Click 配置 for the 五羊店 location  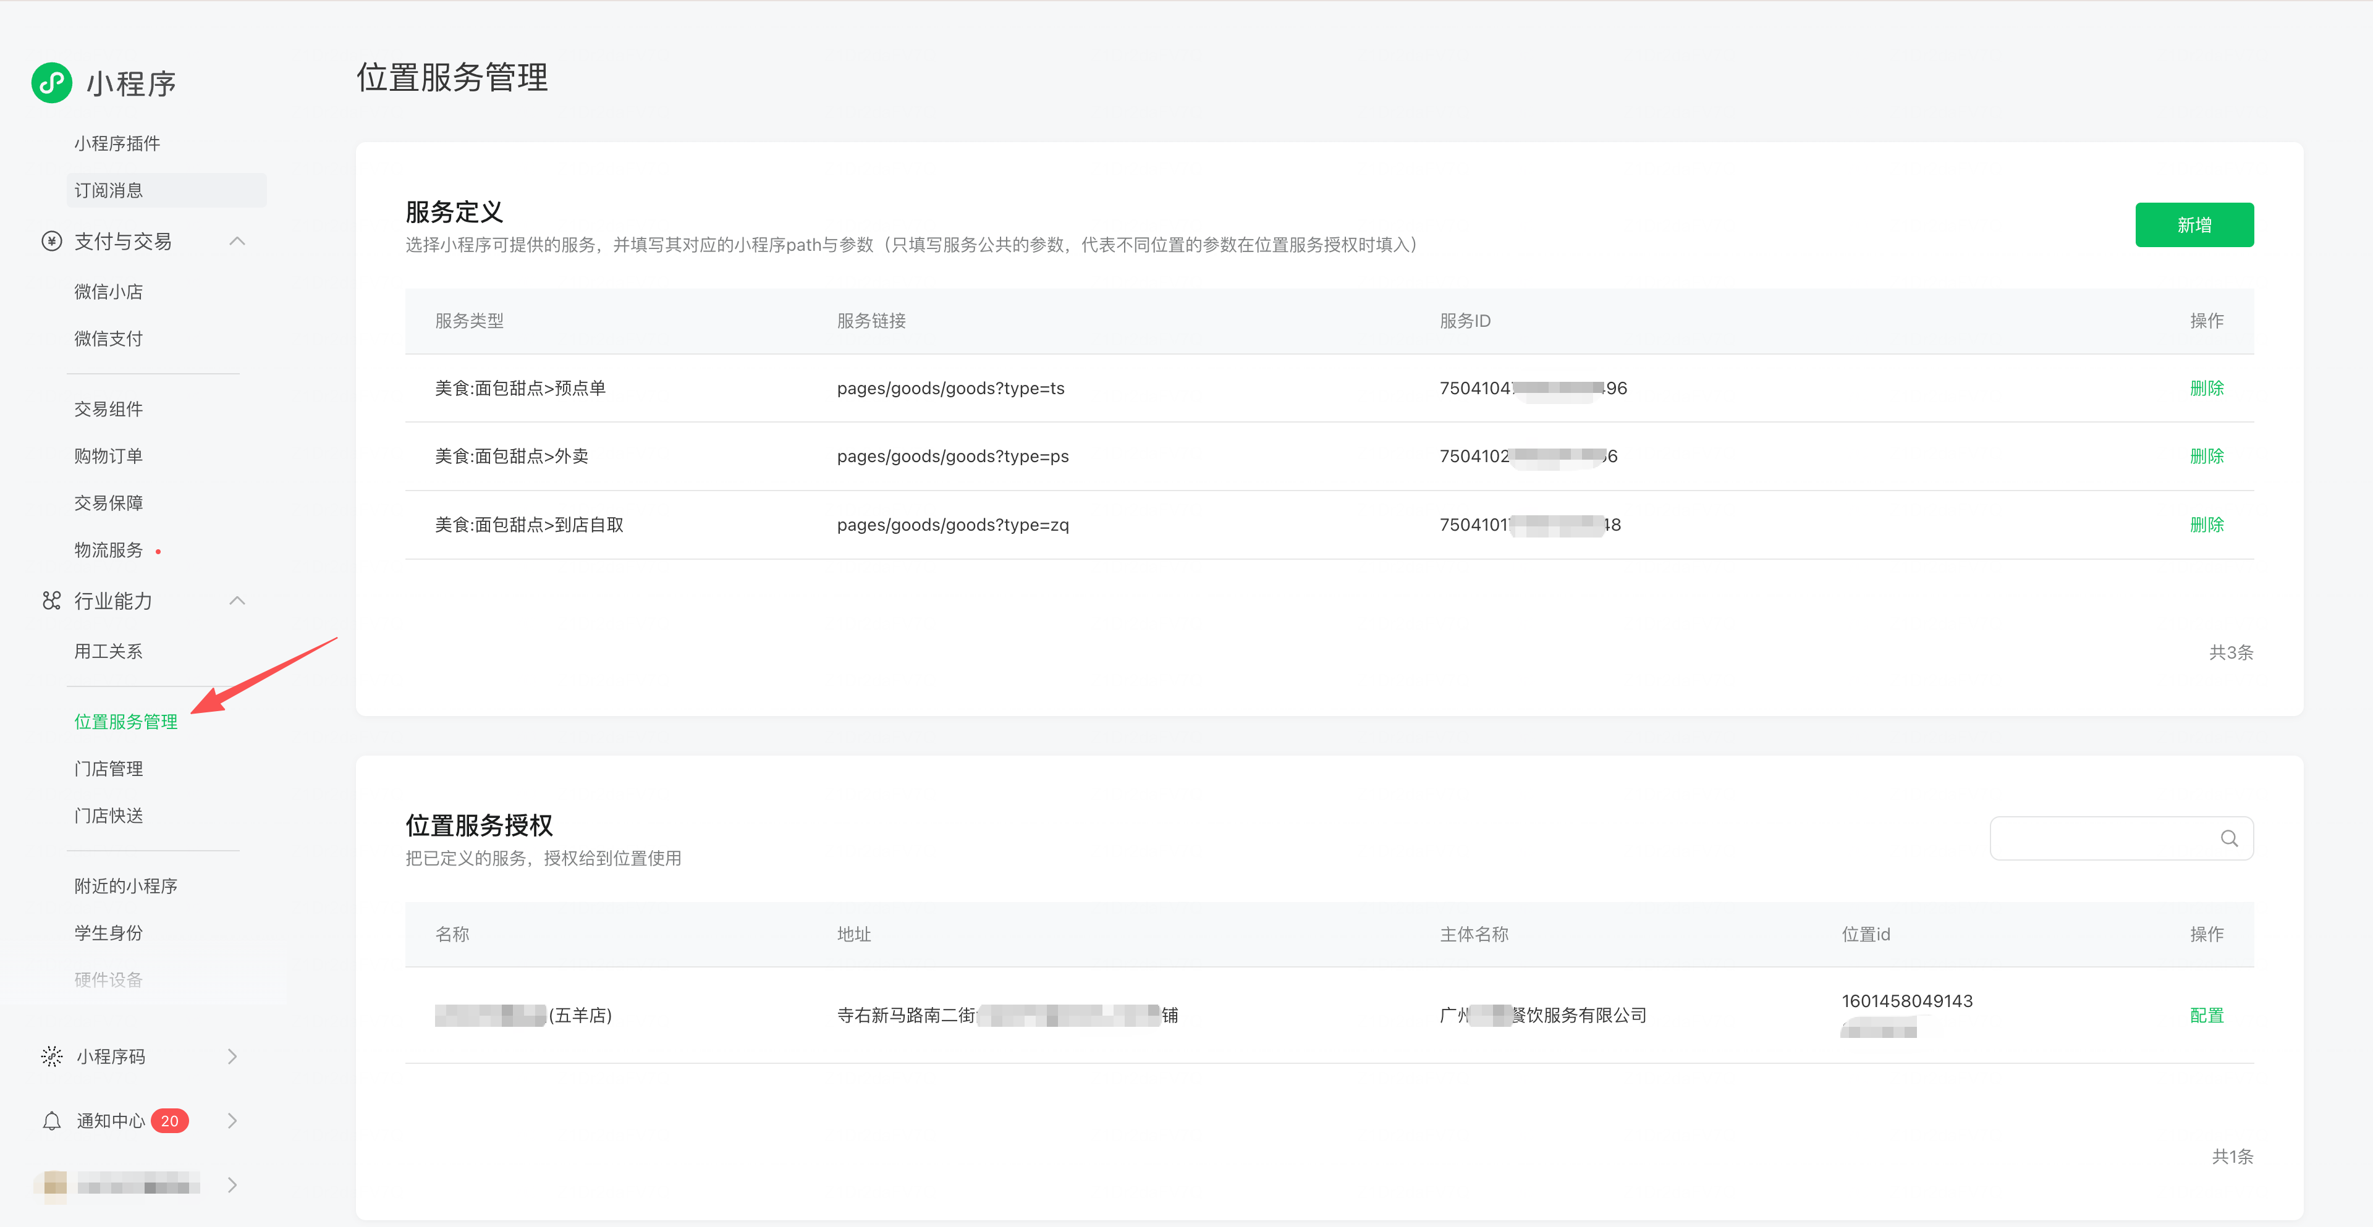pos(2206,1015)
